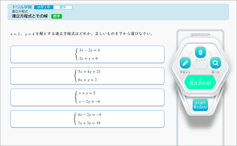
Task: Click the 学習メモ text label
Action: coord(185,72)
